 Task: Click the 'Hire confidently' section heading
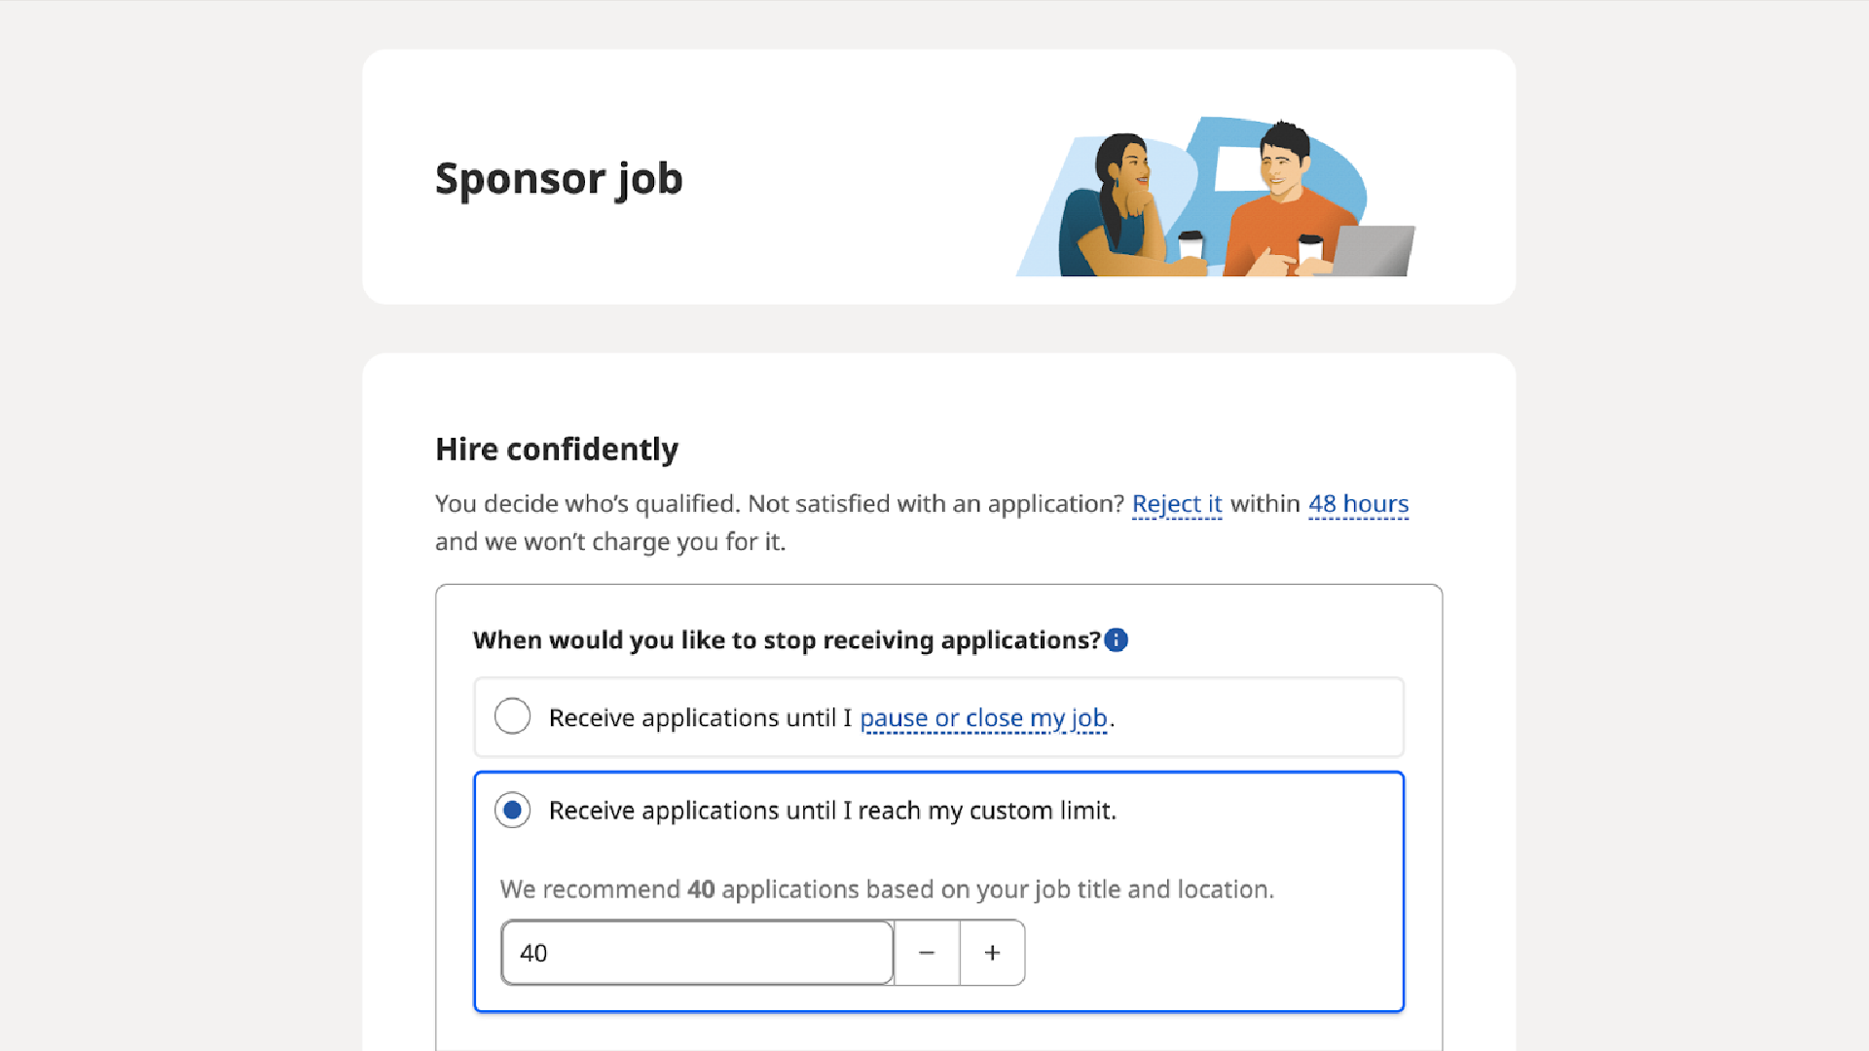557,450
